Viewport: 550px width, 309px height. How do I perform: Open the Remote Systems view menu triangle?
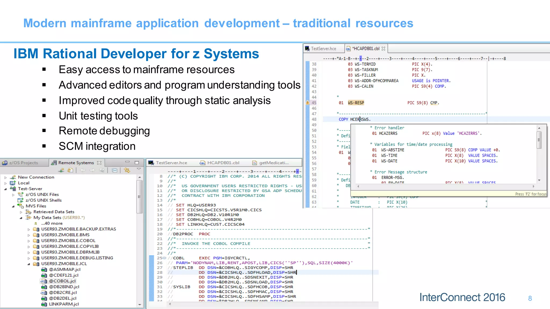pos(139,169)
